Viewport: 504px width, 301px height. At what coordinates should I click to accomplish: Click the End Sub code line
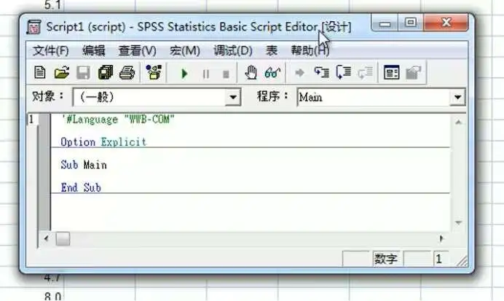click(x=81, y=187)
